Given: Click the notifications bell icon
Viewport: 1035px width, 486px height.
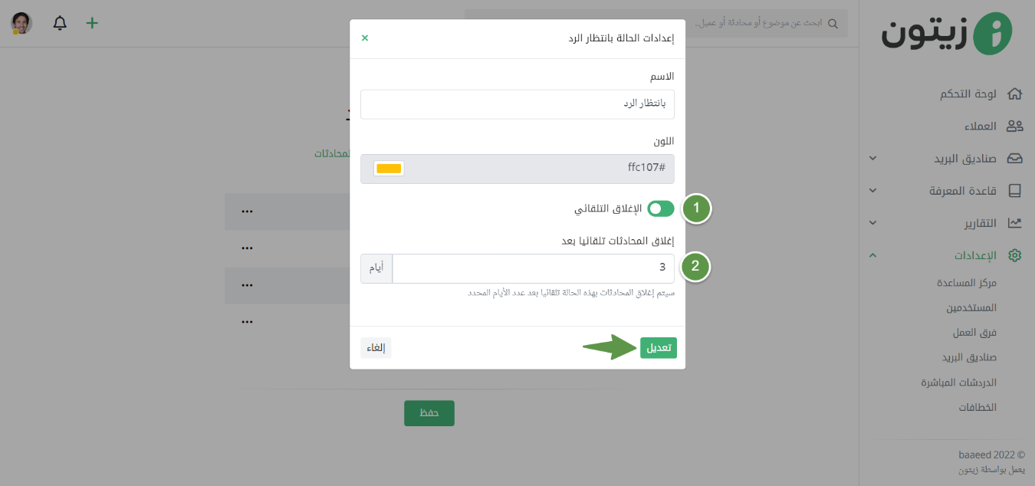Looking at the screenshot, I should (x=60, y=23).
